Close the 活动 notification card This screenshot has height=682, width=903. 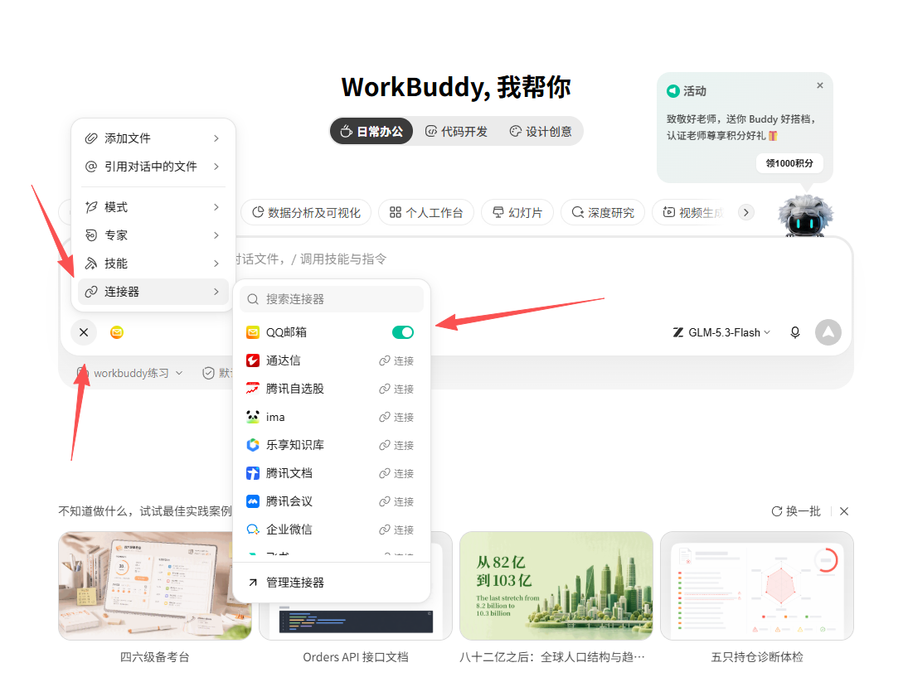(820, 85)
